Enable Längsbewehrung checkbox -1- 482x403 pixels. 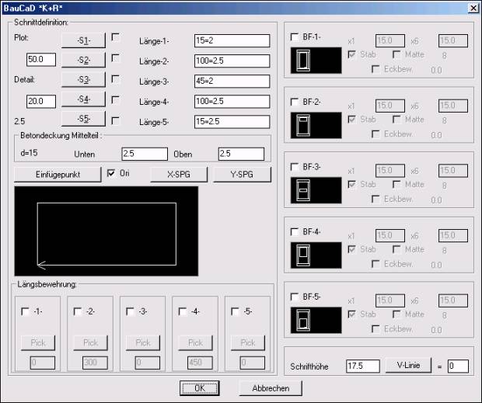point(25,312)
